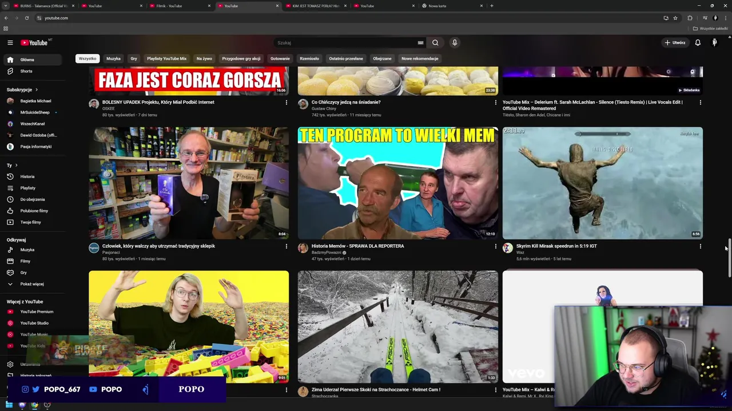Select the Gotowanie filter chip
This screenshot has width=732, height=411.
click(x=280, y=58)
